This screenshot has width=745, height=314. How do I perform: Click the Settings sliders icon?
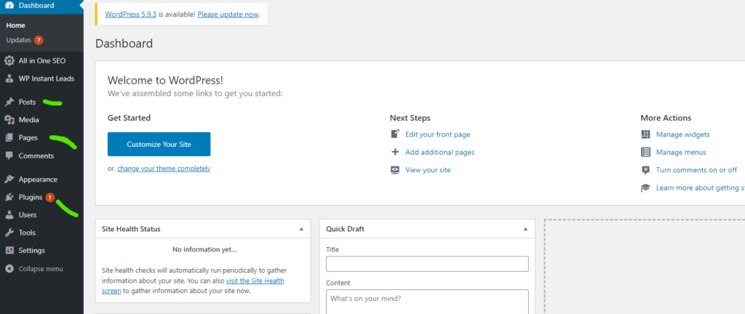pos(9,251)
